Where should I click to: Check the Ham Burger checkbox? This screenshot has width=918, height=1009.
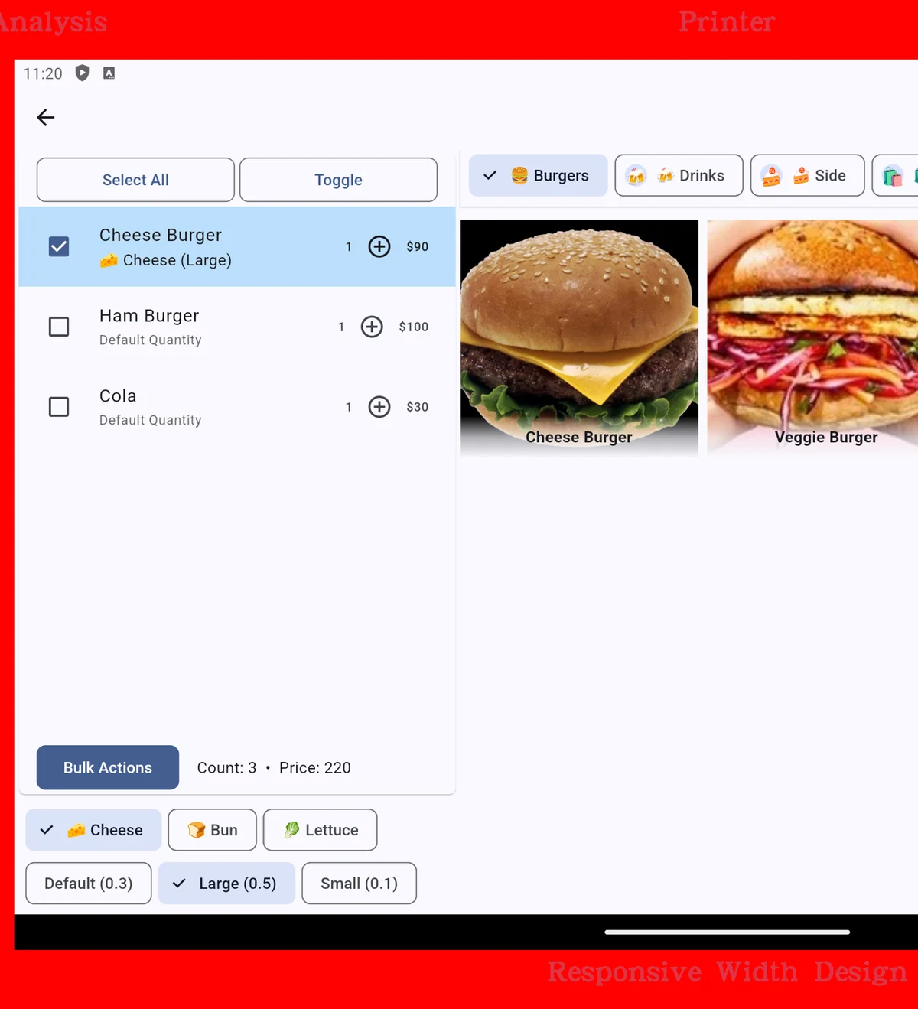[59, 327]
